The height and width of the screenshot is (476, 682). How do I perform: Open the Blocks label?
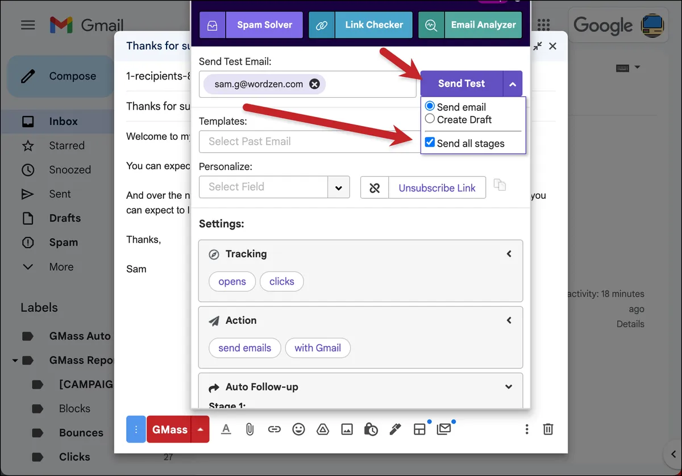(x=74, y=408)
